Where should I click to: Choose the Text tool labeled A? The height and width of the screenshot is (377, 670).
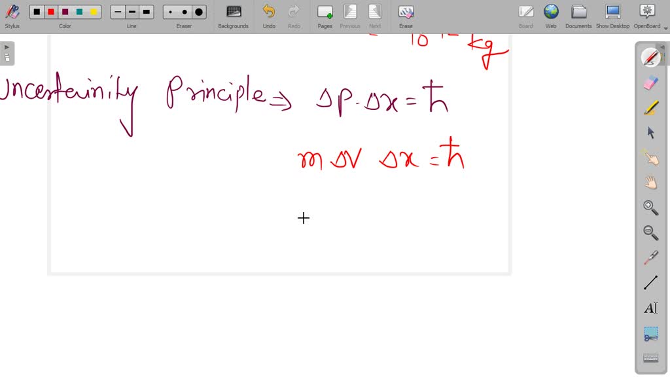click(650, 308)
